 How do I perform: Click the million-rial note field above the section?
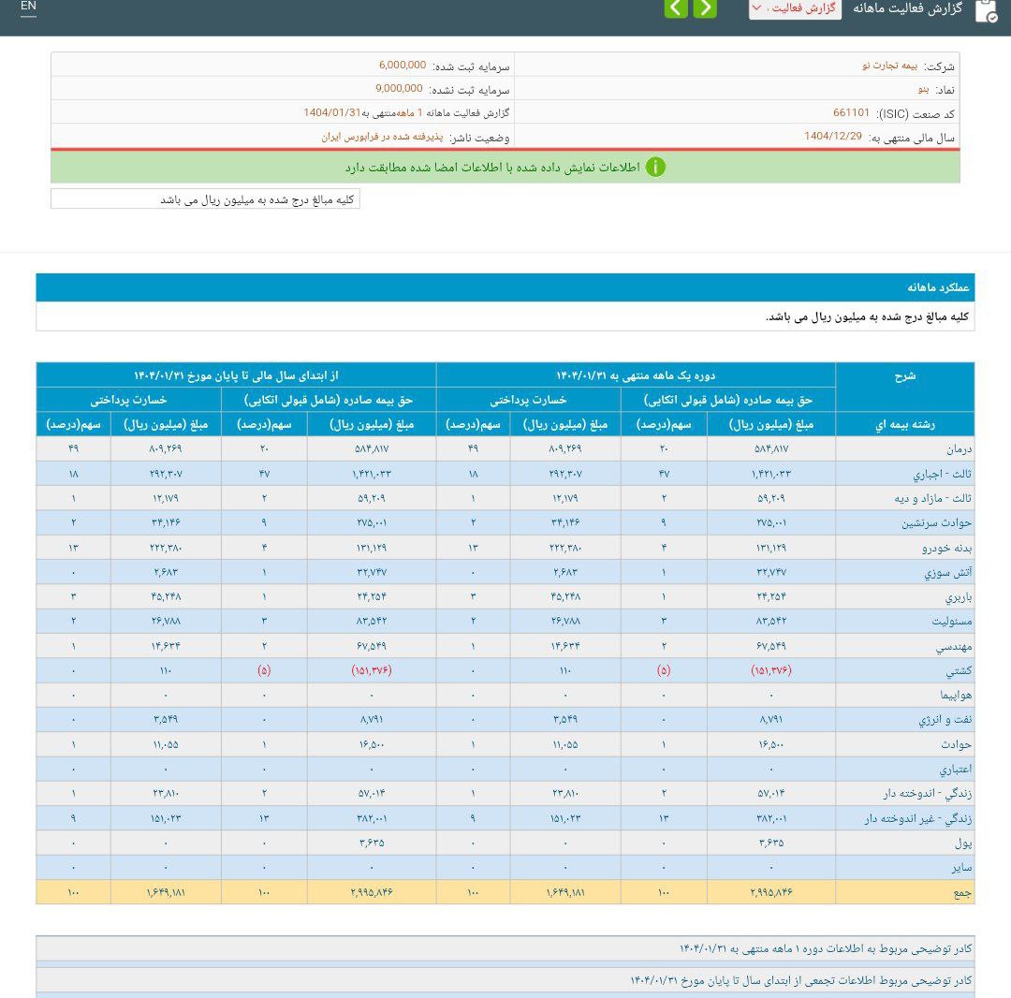tap(205, 199)
